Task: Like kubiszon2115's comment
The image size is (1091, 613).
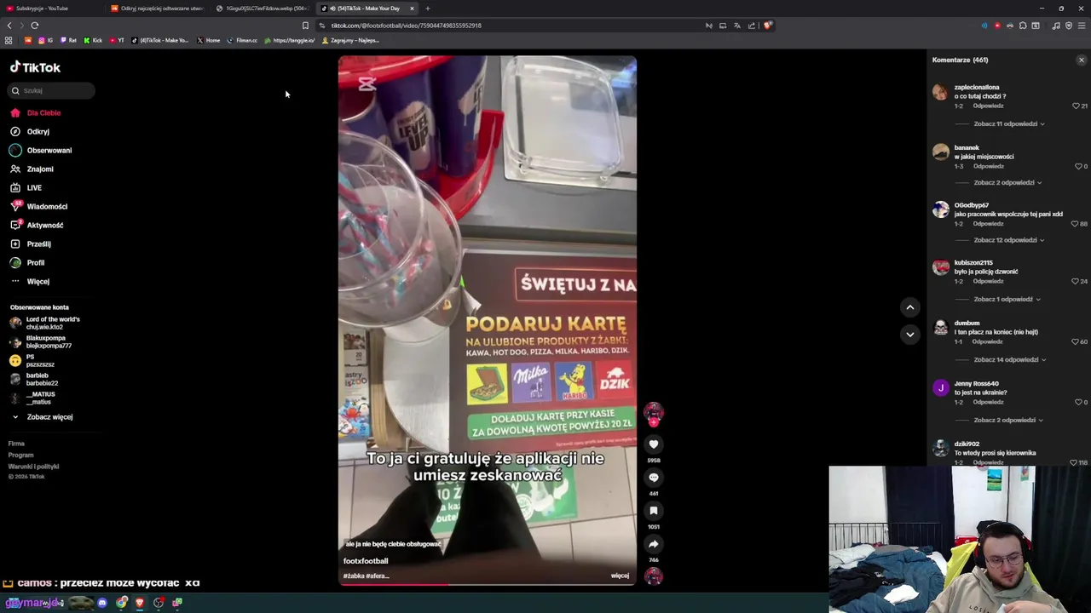Action: click(x=1076, y=281)
